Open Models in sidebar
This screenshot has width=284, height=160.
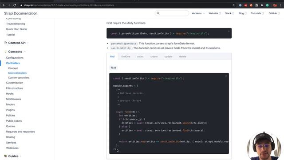(10, 104)
